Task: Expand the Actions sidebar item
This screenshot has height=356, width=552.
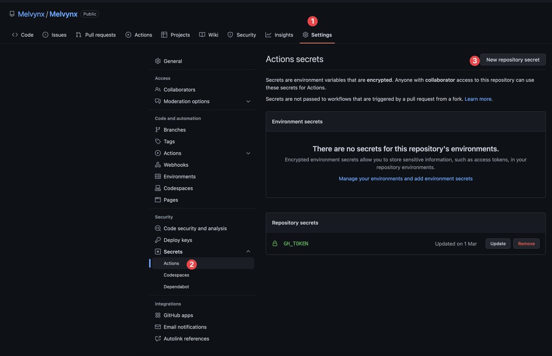Action: tap(247, 152)
